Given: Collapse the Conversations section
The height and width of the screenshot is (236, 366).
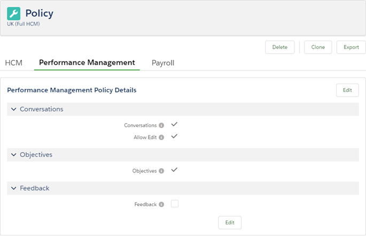Looking at the screenshot, I should click(x=13, y=109).
